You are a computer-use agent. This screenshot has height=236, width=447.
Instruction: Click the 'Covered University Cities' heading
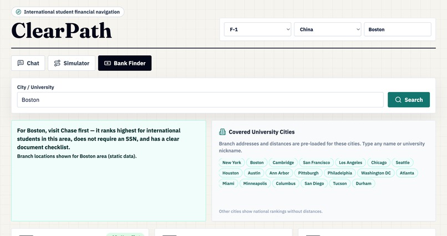coord(262,132)
